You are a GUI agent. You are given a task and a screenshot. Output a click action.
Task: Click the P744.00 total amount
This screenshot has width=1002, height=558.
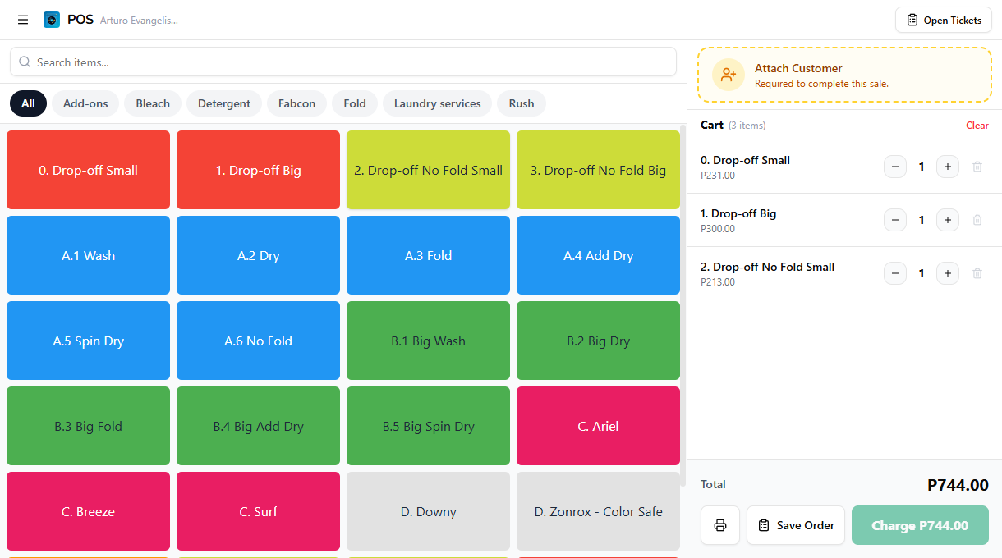click(x=958, y=485)
